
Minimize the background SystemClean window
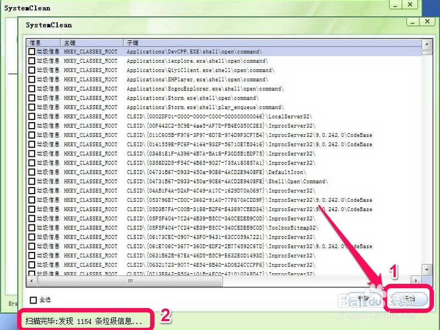[395, 5]
